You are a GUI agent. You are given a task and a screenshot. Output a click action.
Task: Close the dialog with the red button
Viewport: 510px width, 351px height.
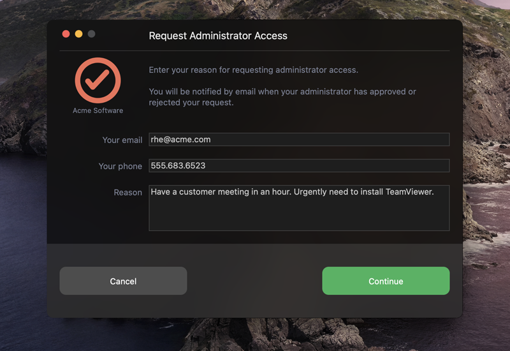click(66, 34)
